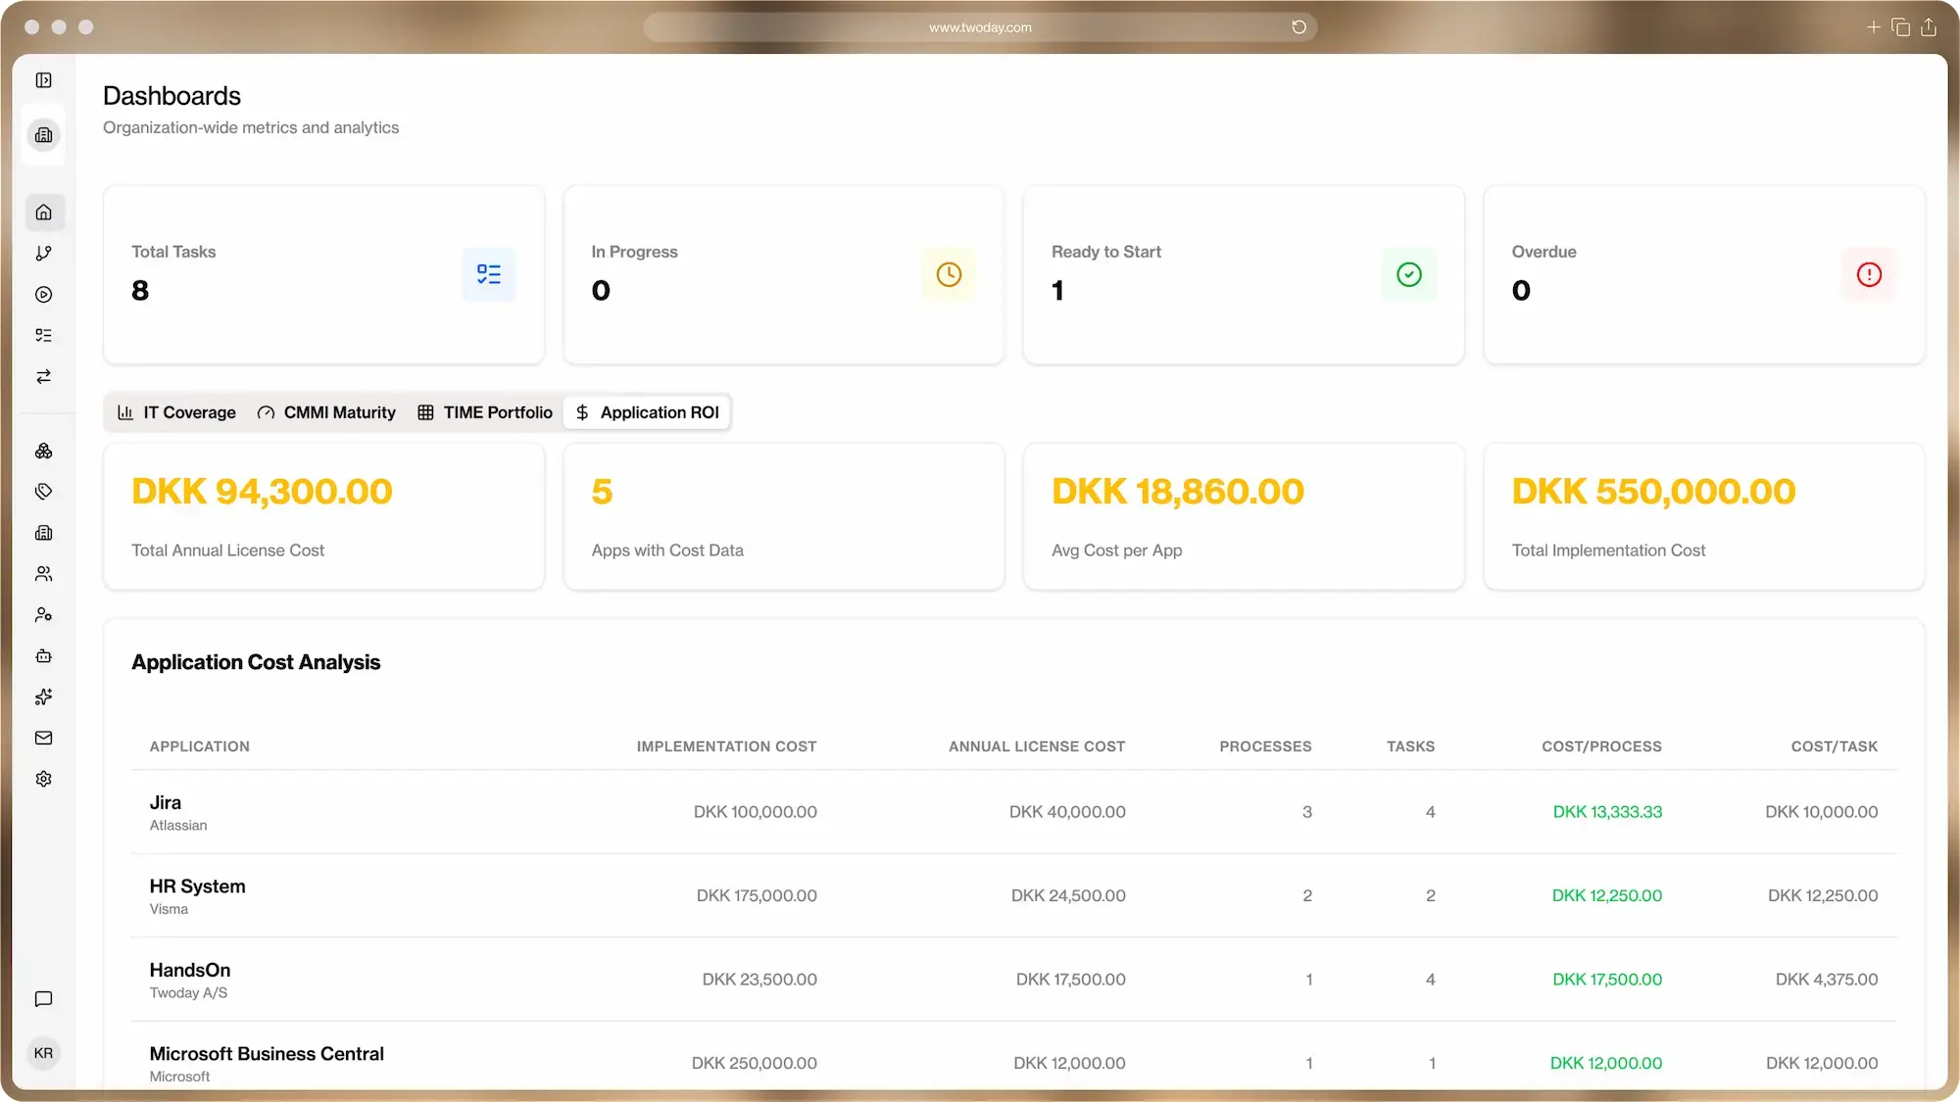Open the mail envelope sidebar icon

pyautogui.click(x=44, y=739)
